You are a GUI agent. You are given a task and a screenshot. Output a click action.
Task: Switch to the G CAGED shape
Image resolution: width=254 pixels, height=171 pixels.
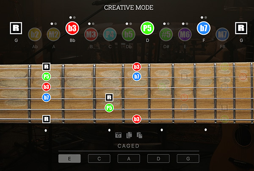coord(188,159)
